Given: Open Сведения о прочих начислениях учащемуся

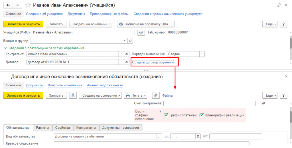Looking at the screenshot, I should tap(168, 14).
